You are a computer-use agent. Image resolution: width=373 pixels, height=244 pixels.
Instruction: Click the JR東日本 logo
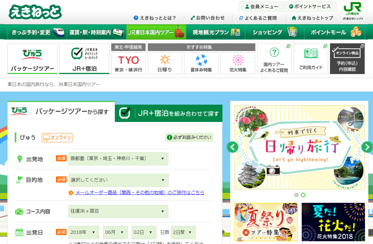click(x=353, y=11)
